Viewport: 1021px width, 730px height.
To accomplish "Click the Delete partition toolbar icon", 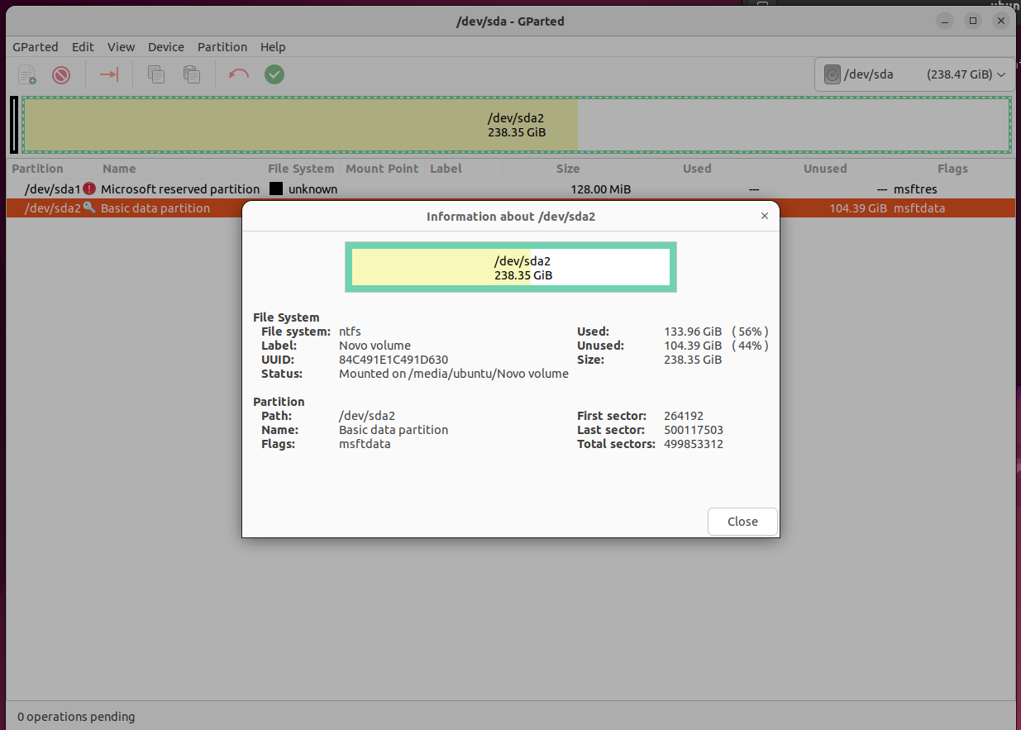I will pos(61,75).
